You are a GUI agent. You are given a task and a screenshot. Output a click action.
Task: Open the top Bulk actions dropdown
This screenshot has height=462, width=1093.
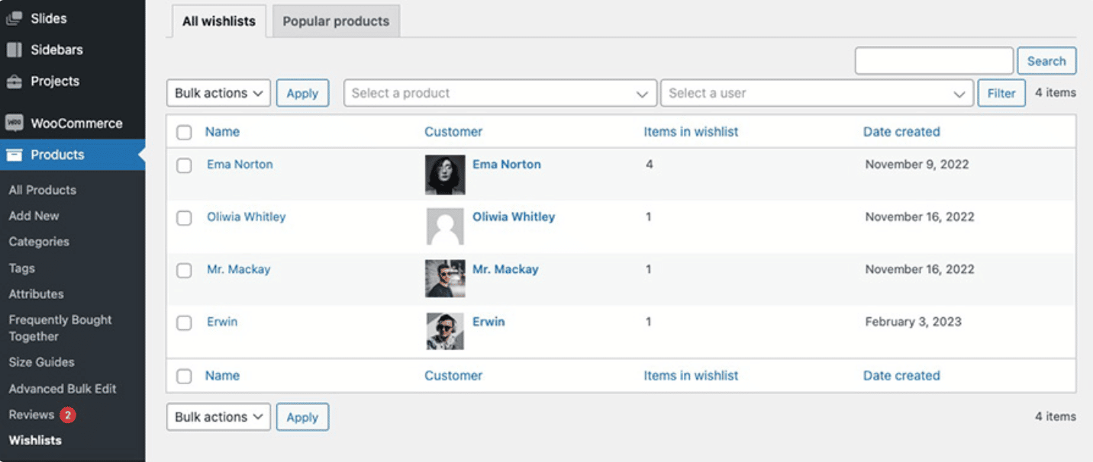218,94
